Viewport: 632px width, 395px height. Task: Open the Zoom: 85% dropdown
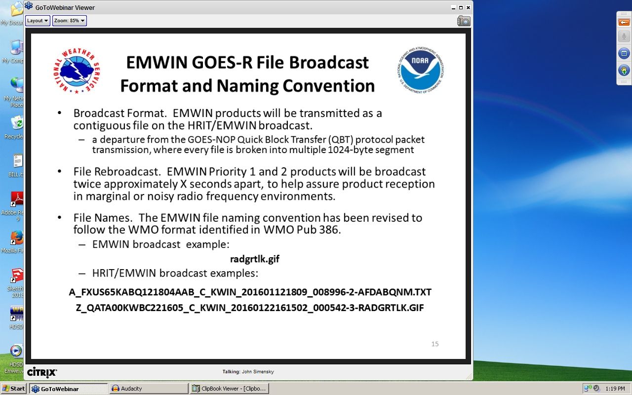tap(70, 21)
